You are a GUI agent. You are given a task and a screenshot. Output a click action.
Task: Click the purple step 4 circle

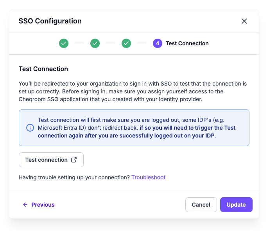point(158,43)
